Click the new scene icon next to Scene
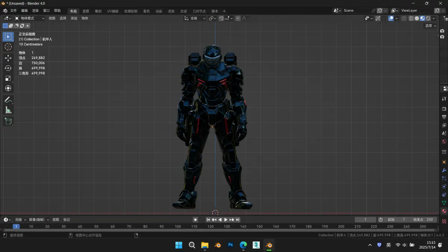The image size is (448, 252). (x=380, y=11)
